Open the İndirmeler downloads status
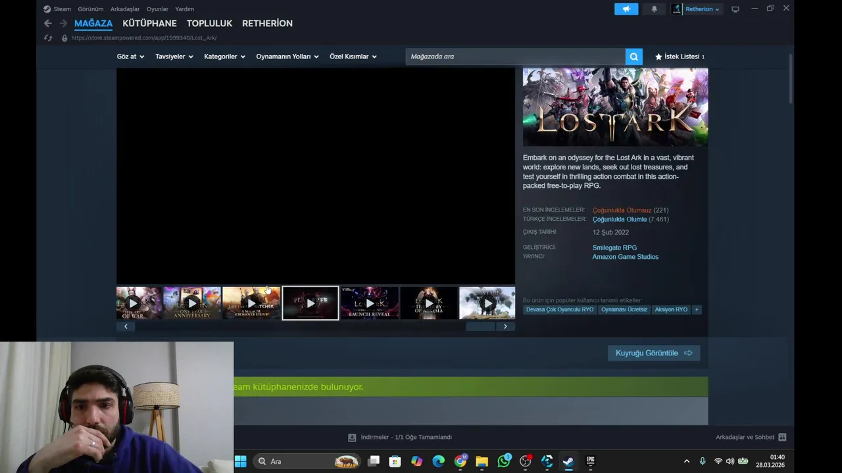 tap(400, 437)
